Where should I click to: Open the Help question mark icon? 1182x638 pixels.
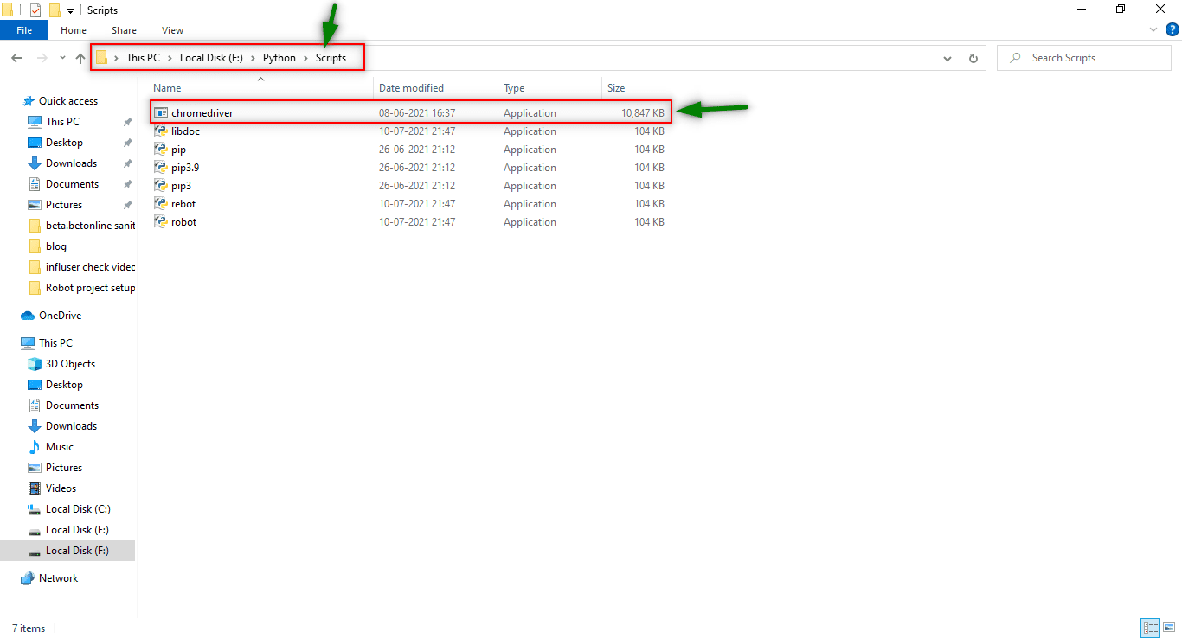1172,29
